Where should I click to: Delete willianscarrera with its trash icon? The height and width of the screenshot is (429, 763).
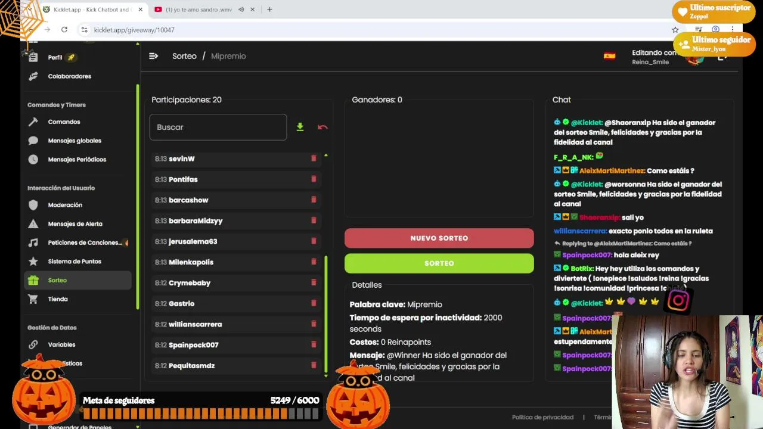point(314,324)
